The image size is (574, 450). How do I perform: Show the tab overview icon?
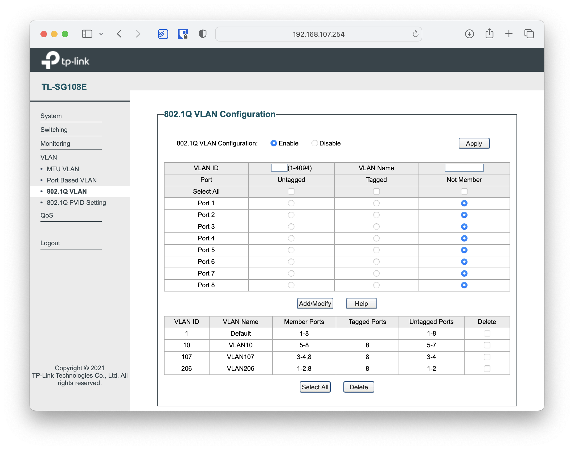coord(529,34)
